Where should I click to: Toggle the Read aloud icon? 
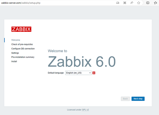132,3
